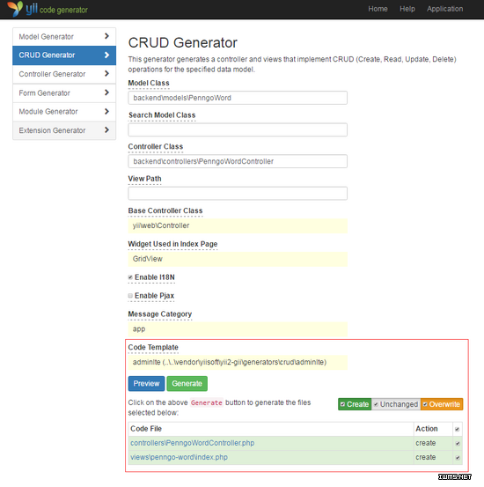Screen dimensions: 484x487
Task: Click the chevron arrow beside CRUD Generator
Action: [106, 55]
